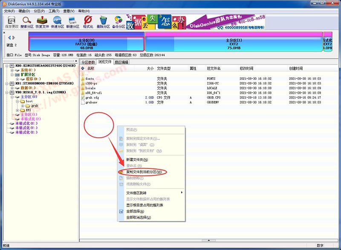The height and width of the screenshot is (250, 341).
Task: Choose 复制文件到当前分区(W) from the context menu
Action: (144, 172)
